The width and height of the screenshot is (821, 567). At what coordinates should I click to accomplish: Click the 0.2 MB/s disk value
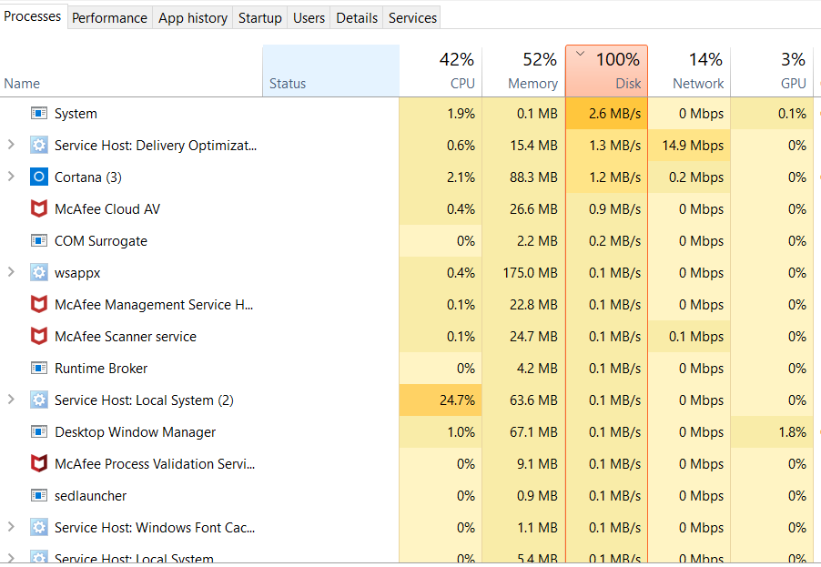[607, 241]
